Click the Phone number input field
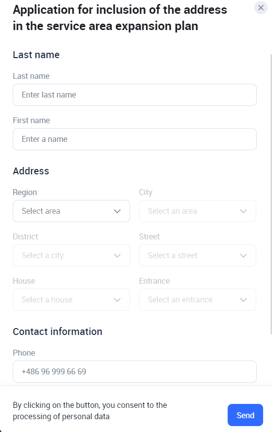Viewport: 272px width, 432px height. click(x=135, y=372)
